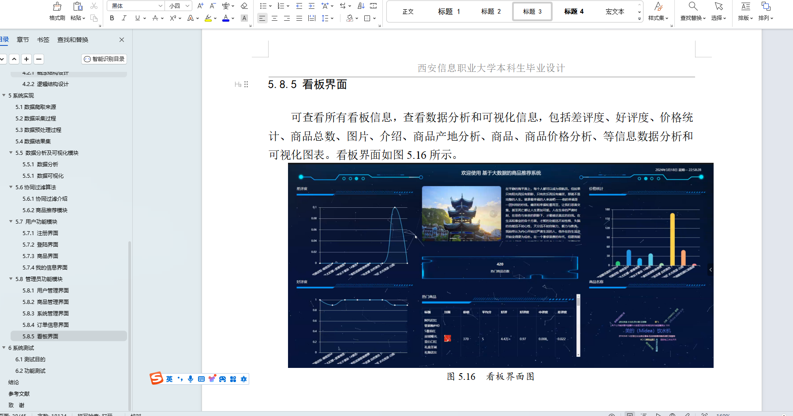Viewport: 793px width, 416px height.
Task: Toggle italic formatting
Action: point(124,18)
